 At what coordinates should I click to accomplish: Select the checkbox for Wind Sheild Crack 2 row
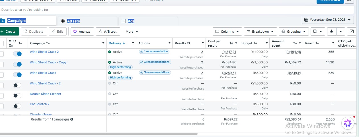1,54
